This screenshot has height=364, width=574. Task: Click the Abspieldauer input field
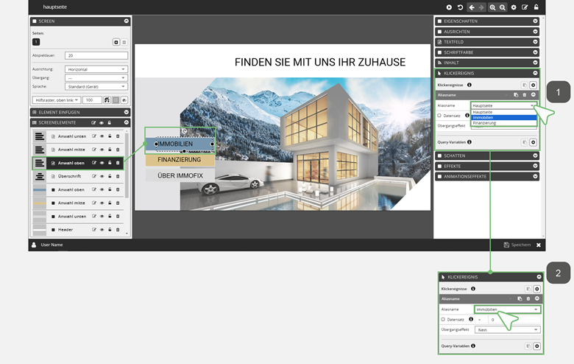tap(96, 55)
